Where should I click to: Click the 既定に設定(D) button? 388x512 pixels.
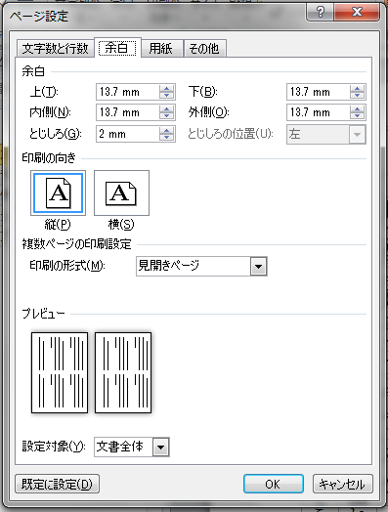point(57,484)
